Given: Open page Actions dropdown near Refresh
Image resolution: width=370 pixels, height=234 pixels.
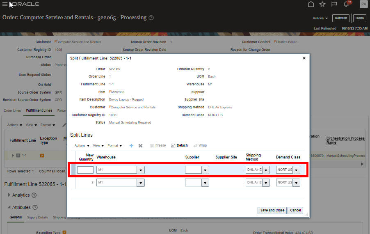Looking at the screenshot, I should click(x=320, y=18).
